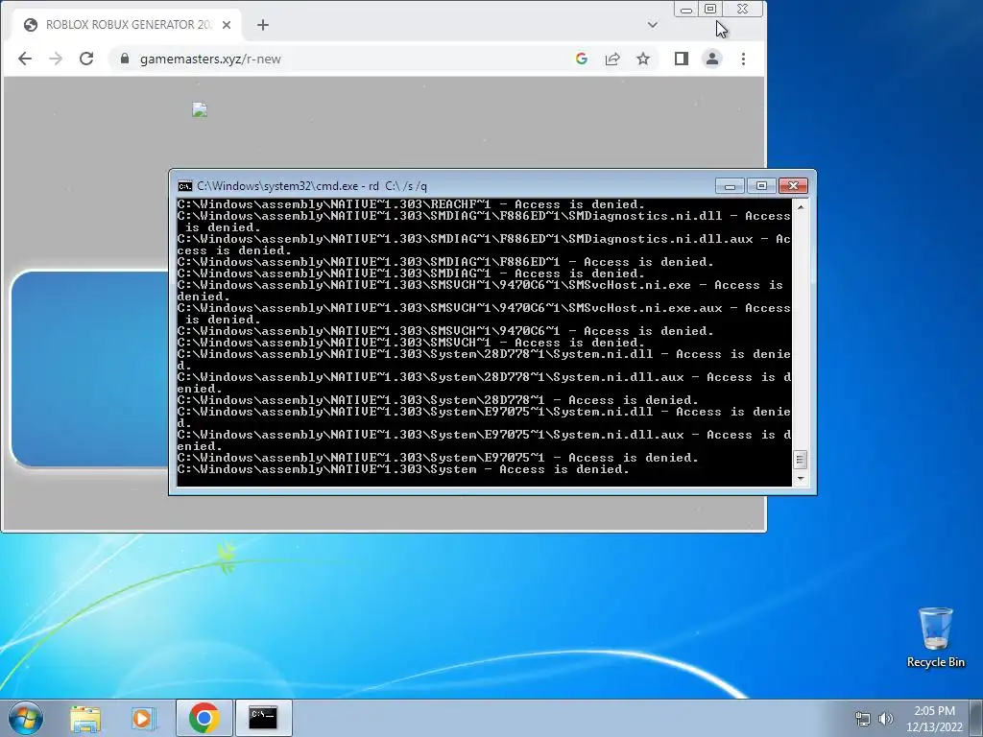Open volume tray icon

[x=886, y=719]
